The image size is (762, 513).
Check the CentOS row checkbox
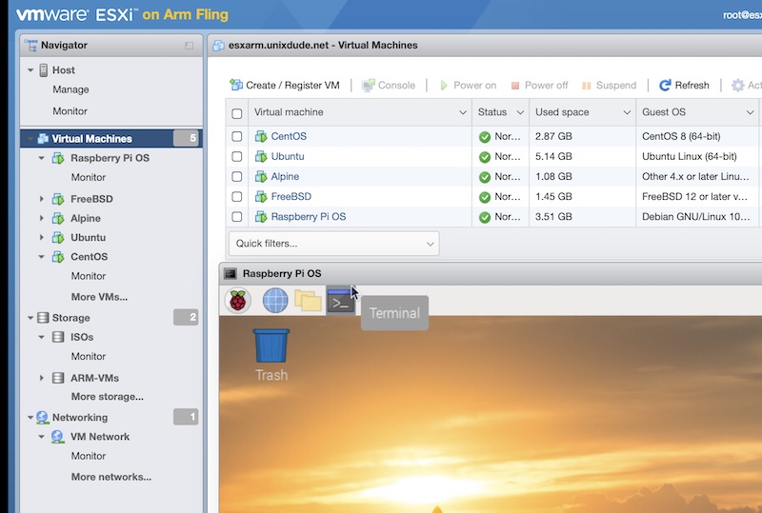236,136
